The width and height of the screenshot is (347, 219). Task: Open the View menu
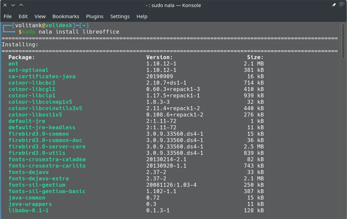(x=40, y=16)
